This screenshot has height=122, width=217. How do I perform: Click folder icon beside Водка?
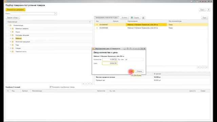point(13,32)
